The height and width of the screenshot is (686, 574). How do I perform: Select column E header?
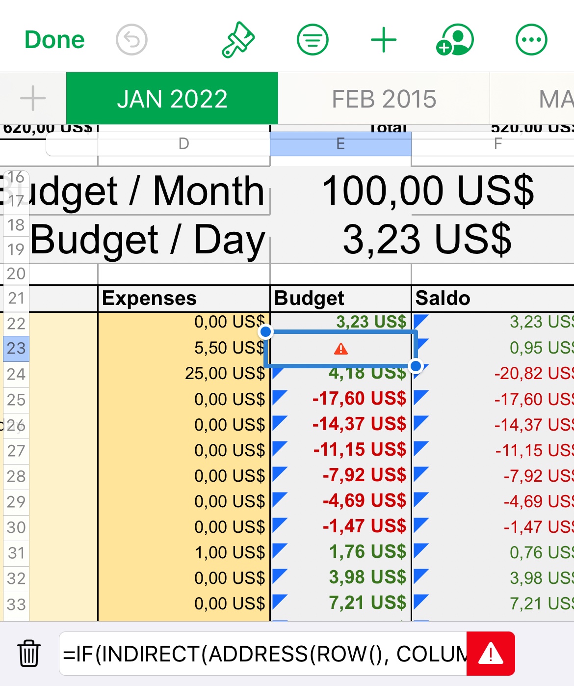coord(340,144)
